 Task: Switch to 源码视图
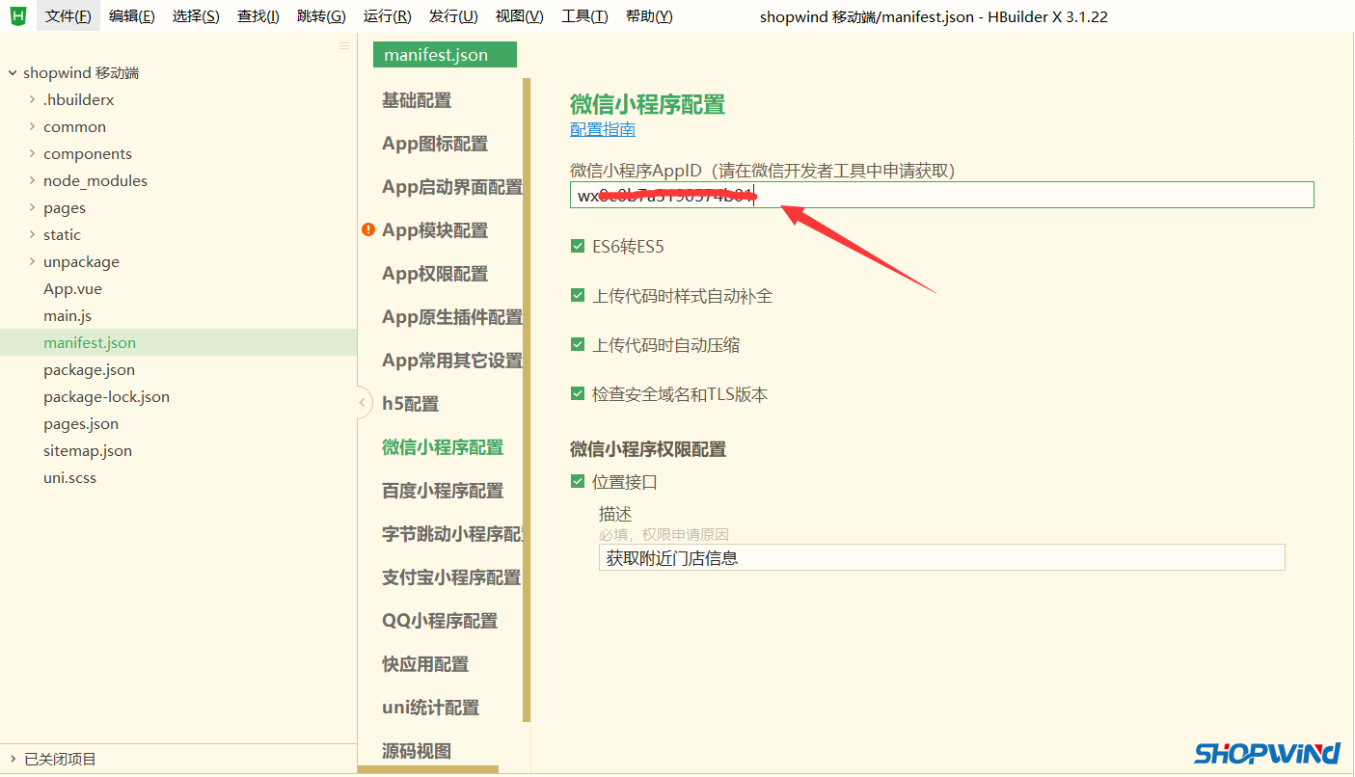[417, 751]
